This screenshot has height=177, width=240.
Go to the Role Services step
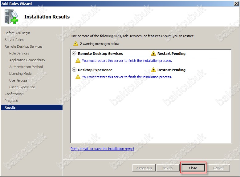[x=19, y=53]
